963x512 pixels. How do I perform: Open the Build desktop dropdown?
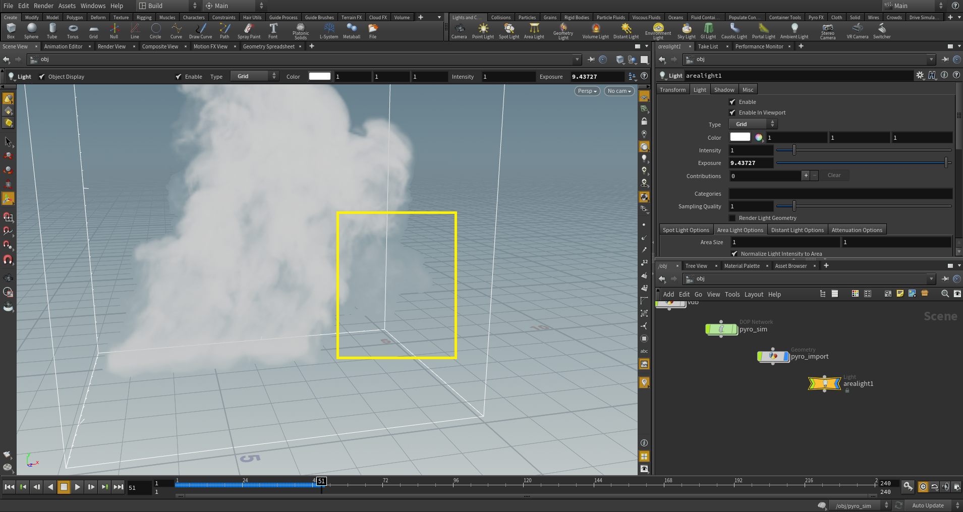[x=168, y=6]
